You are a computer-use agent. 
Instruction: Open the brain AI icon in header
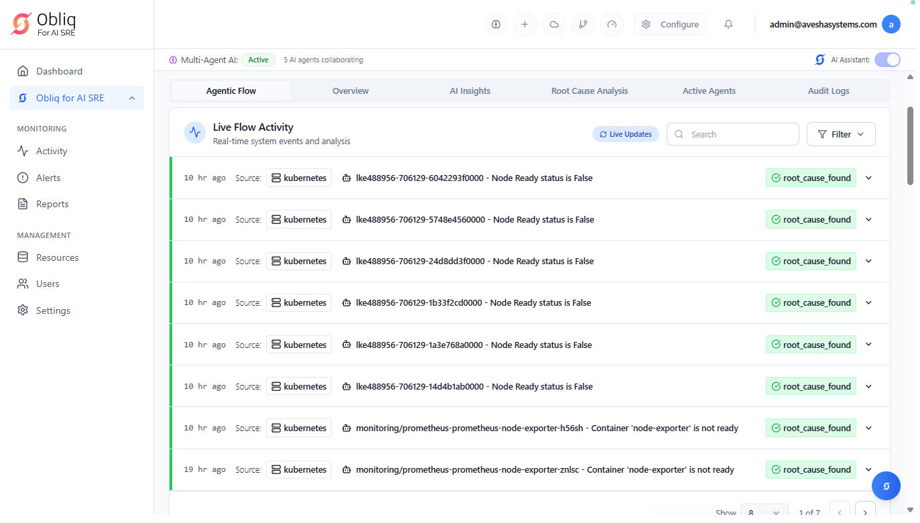click(496, 24)
